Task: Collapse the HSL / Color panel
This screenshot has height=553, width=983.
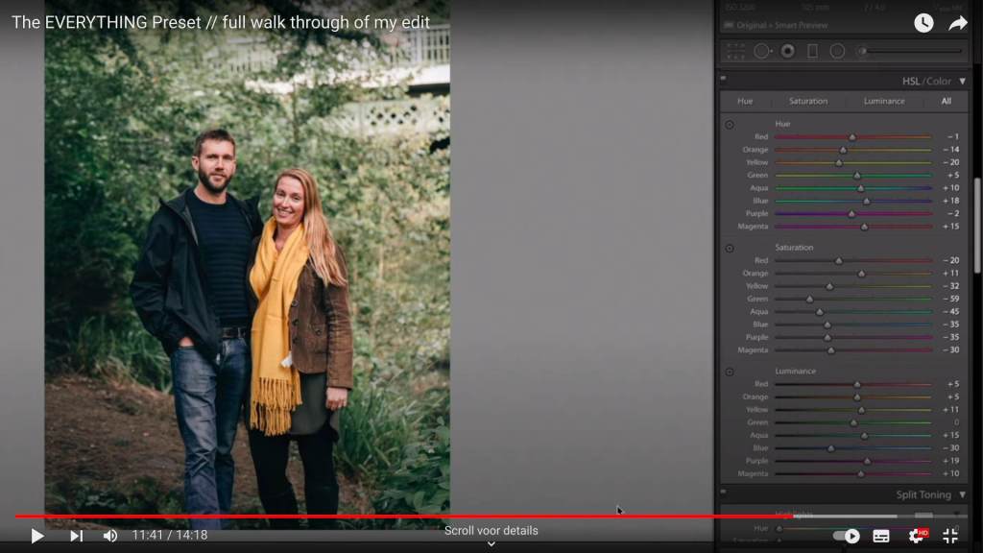Action: pos(962,82)
